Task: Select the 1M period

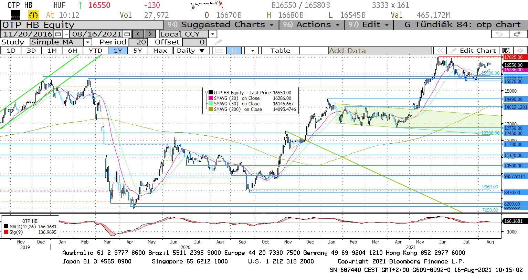Action: [52, 51]
